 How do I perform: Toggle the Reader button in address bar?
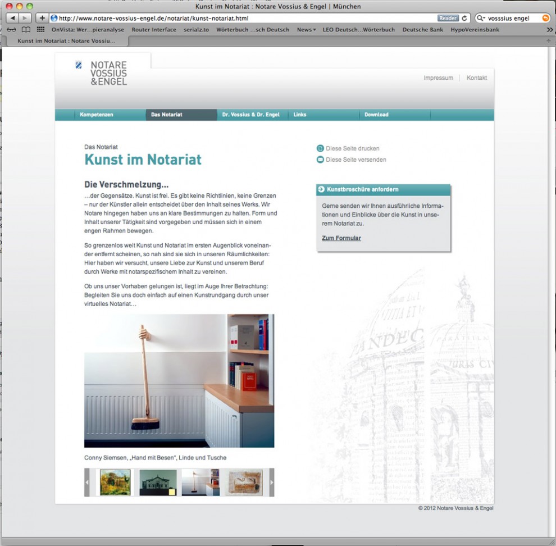click(448, 18)
